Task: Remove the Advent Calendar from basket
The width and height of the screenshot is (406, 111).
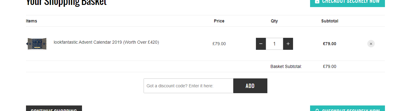Action: 371,44
